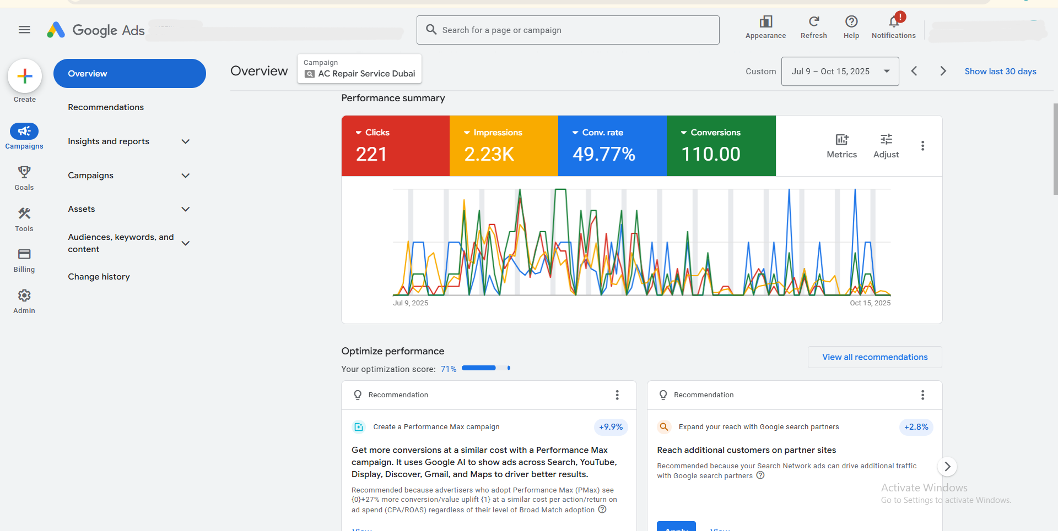Select the Goals icon in the left navigation
Screen dimensions: 1058x531
[24, 177]
